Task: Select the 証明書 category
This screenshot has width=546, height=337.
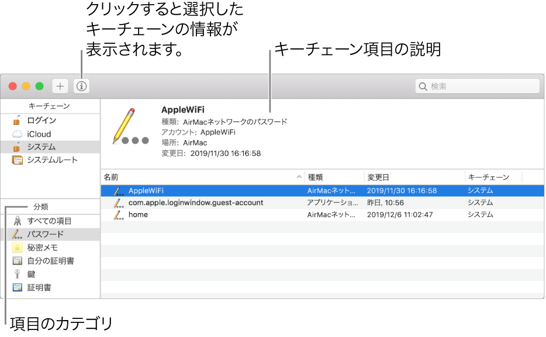Action: click(50, 287)
